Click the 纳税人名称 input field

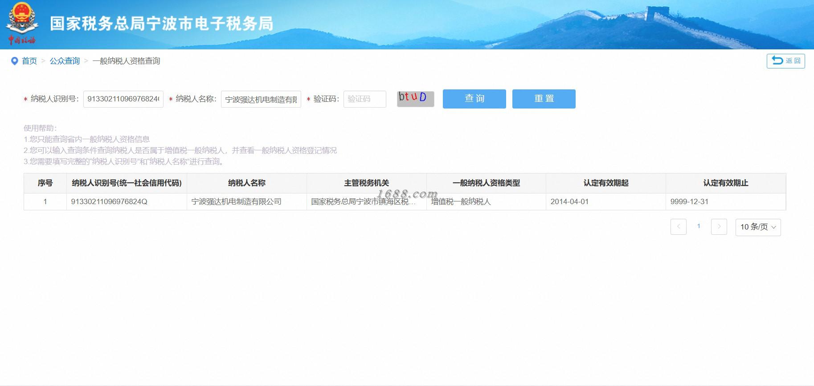point(261,99)
